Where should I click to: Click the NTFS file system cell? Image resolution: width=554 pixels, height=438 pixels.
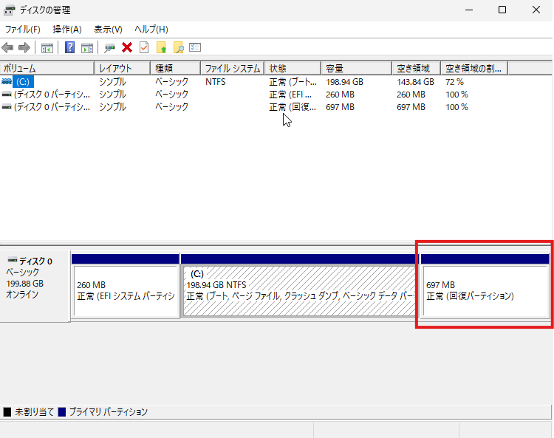216,82
